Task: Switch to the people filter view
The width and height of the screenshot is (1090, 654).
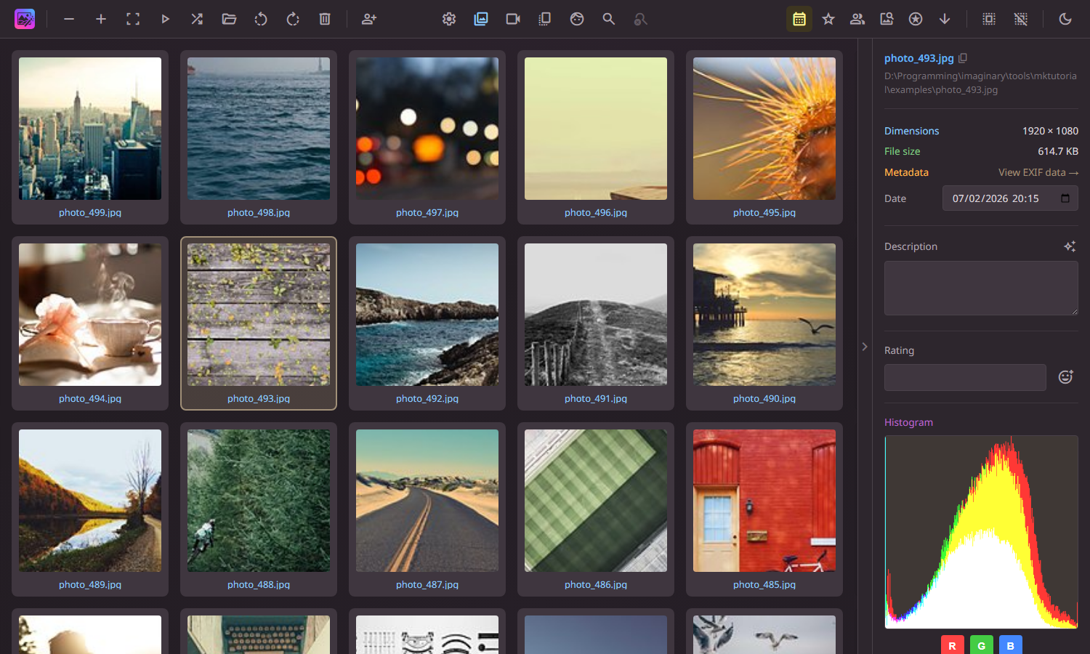Action: [857, 19]
